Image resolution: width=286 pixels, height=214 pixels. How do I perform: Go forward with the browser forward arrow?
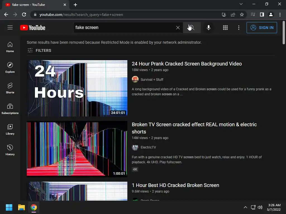point(15,14)
